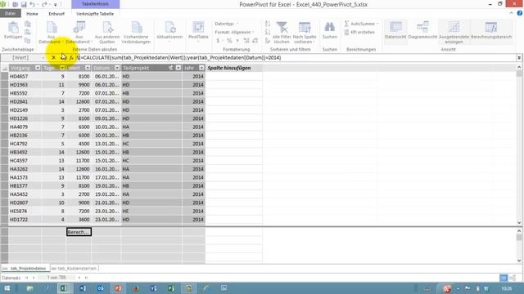Open the Wert column filter dropdown
Viewport: 524px width, 294px height.
88,68
